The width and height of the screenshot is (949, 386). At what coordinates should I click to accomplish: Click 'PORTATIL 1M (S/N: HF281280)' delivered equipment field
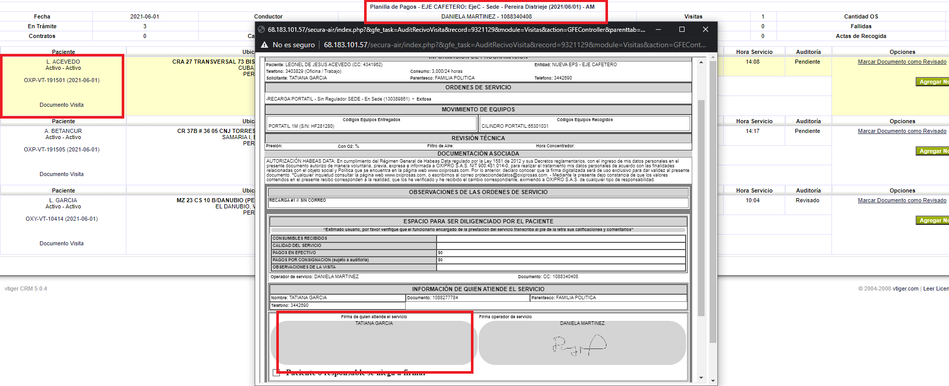(x=372, y=124)
